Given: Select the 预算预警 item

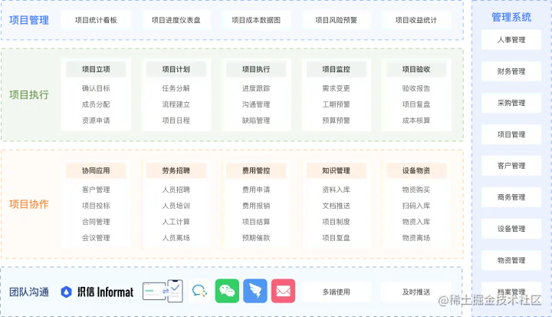Looking at the screenshot, I should click(x=337, y=121).
